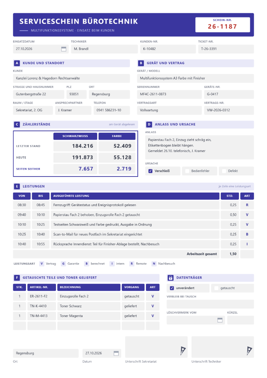Click section E badge Leistungen
Screen dimensions: 267x378
coord(17,187)
